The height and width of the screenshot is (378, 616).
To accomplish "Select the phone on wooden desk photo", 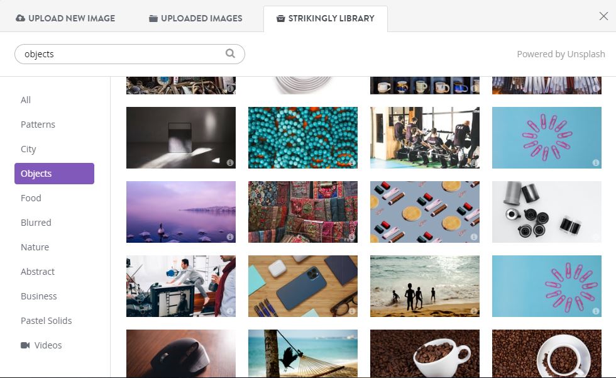I will tap(303, 286).
